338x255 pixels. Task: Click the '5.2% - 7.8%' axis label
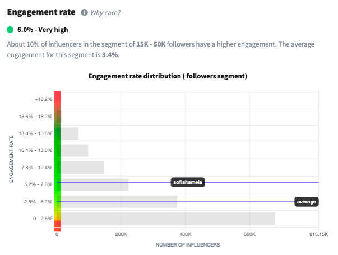[38, 184]
